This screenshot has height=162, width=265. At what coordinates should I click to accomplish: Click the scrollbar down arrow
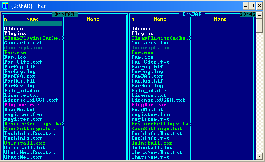tap(259, 156)
